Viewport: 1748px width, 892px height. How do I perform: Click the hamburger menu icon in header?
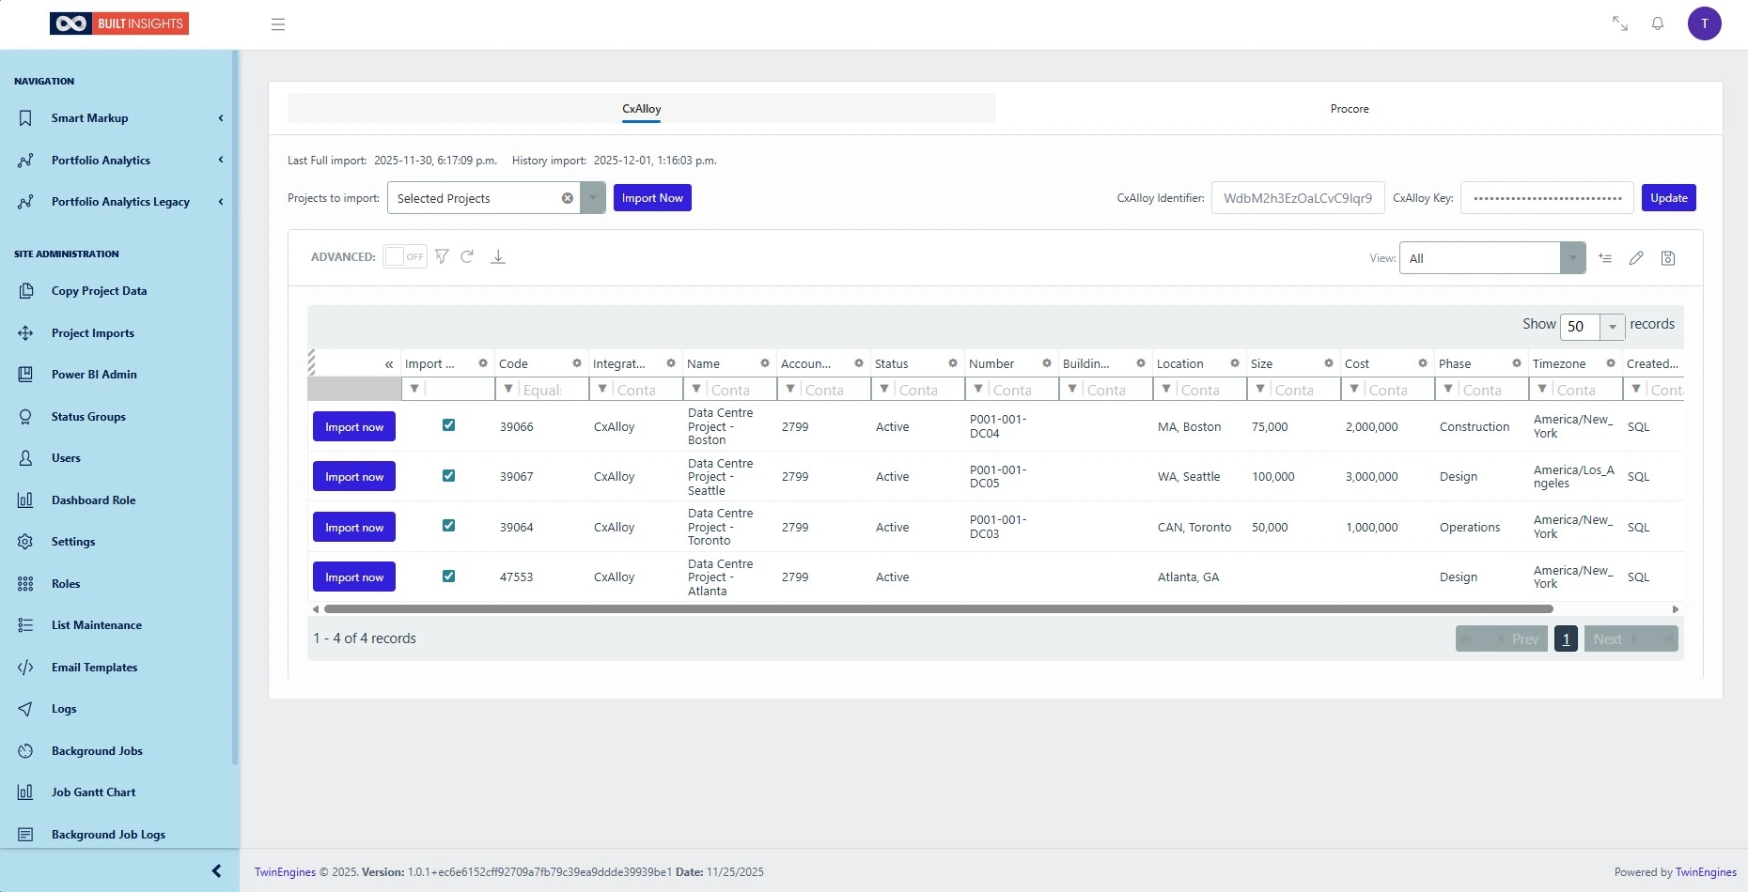pos(278,24)
